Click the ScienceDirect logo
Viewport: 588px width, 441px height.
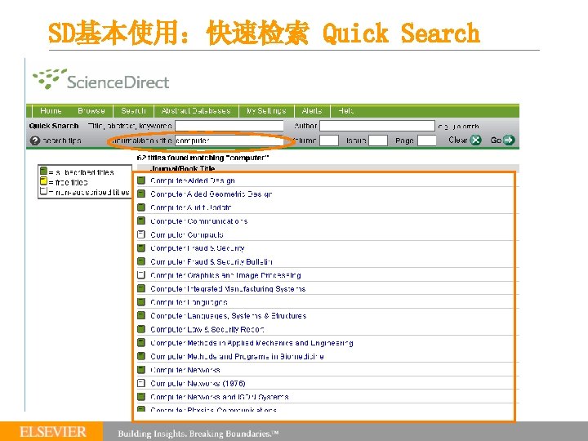[101, 79]
